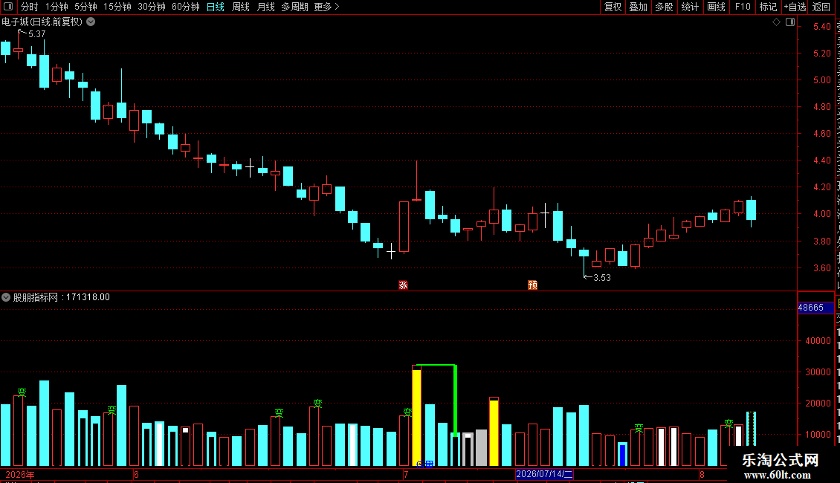The image size is (840, 483).
Task: Click the 2026年 label on the time axis
Action: pos(20,474)
